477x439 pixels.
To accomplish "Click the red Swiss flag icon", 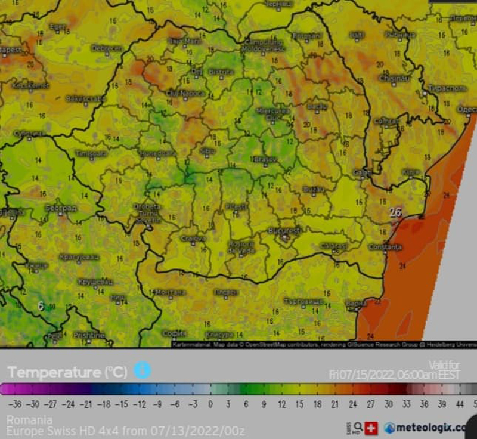I will [x=371, y=428].
